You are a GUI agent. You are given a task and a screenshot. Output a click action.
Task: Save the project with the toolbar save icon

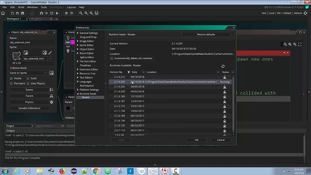[23, 13]
